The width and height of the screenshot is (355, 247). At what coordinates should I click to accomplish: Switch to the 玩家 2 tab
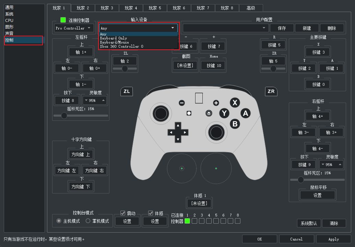pos(83,8)
